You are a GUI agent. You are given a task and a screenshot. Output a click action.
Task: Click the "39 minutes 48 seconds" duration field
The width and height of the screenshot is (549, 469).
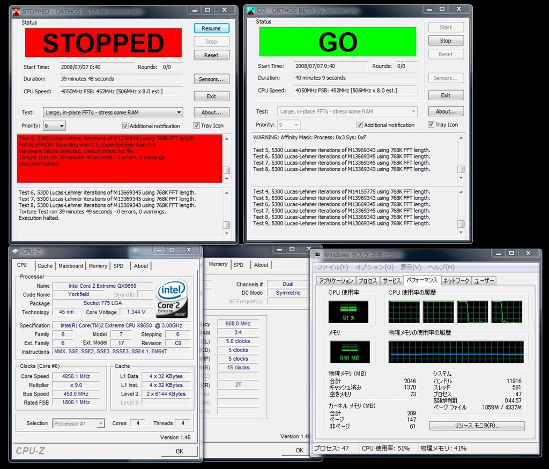tap(121, 79)
